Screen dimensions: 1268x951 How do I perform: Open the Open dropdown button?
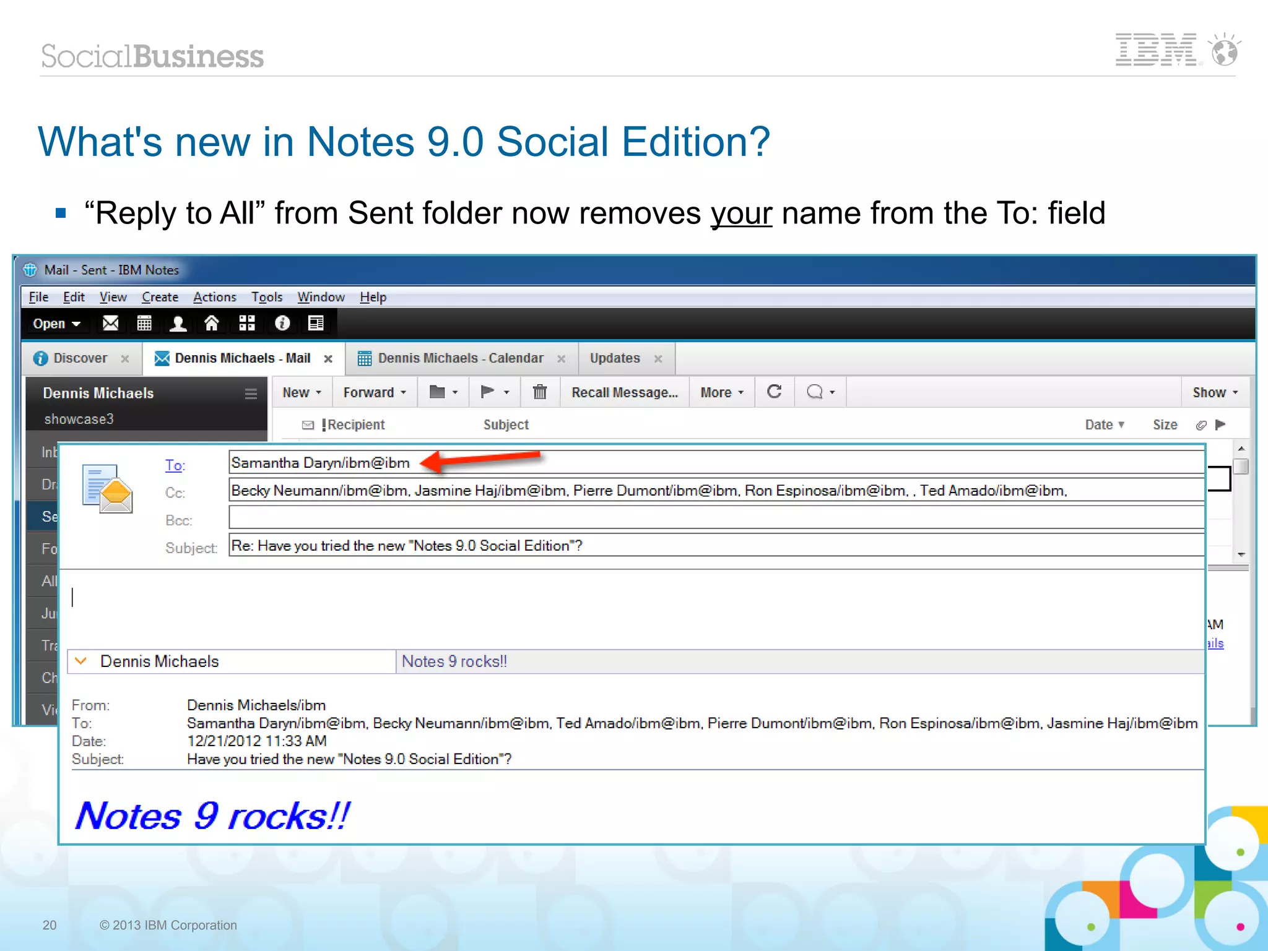point(57,324)
